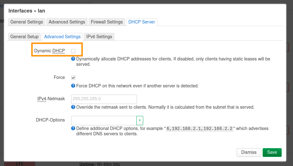Image resolution: width=293 pixels, height=166 pixels.
Task: Go to the General Setup sub-tab
Action: click(24, 37)
